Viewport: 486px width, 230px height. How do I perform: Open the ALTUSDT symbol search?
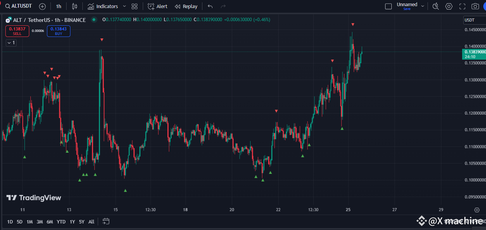(19, 6)
